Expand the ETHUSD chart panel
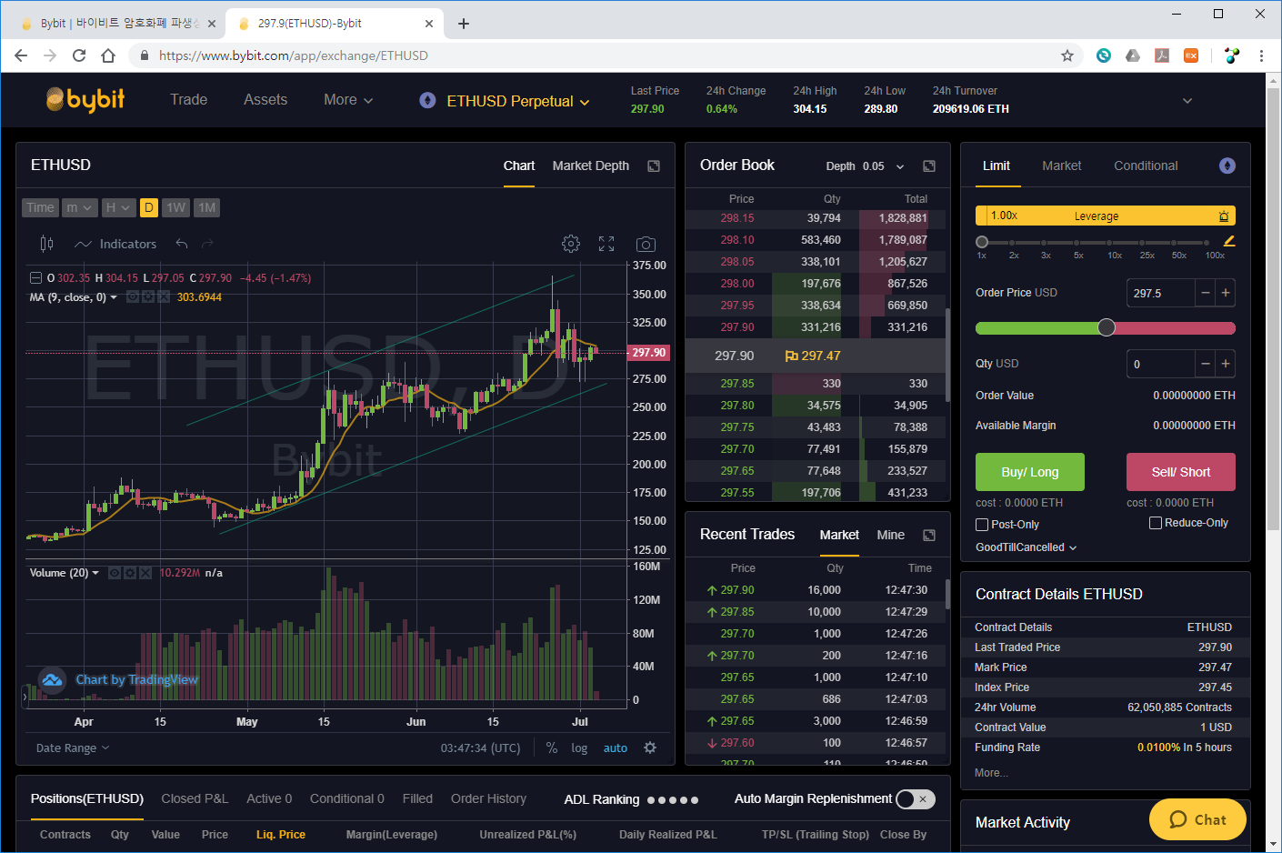The height and width of the screenshot is (853, 1282). pos(654,166)
